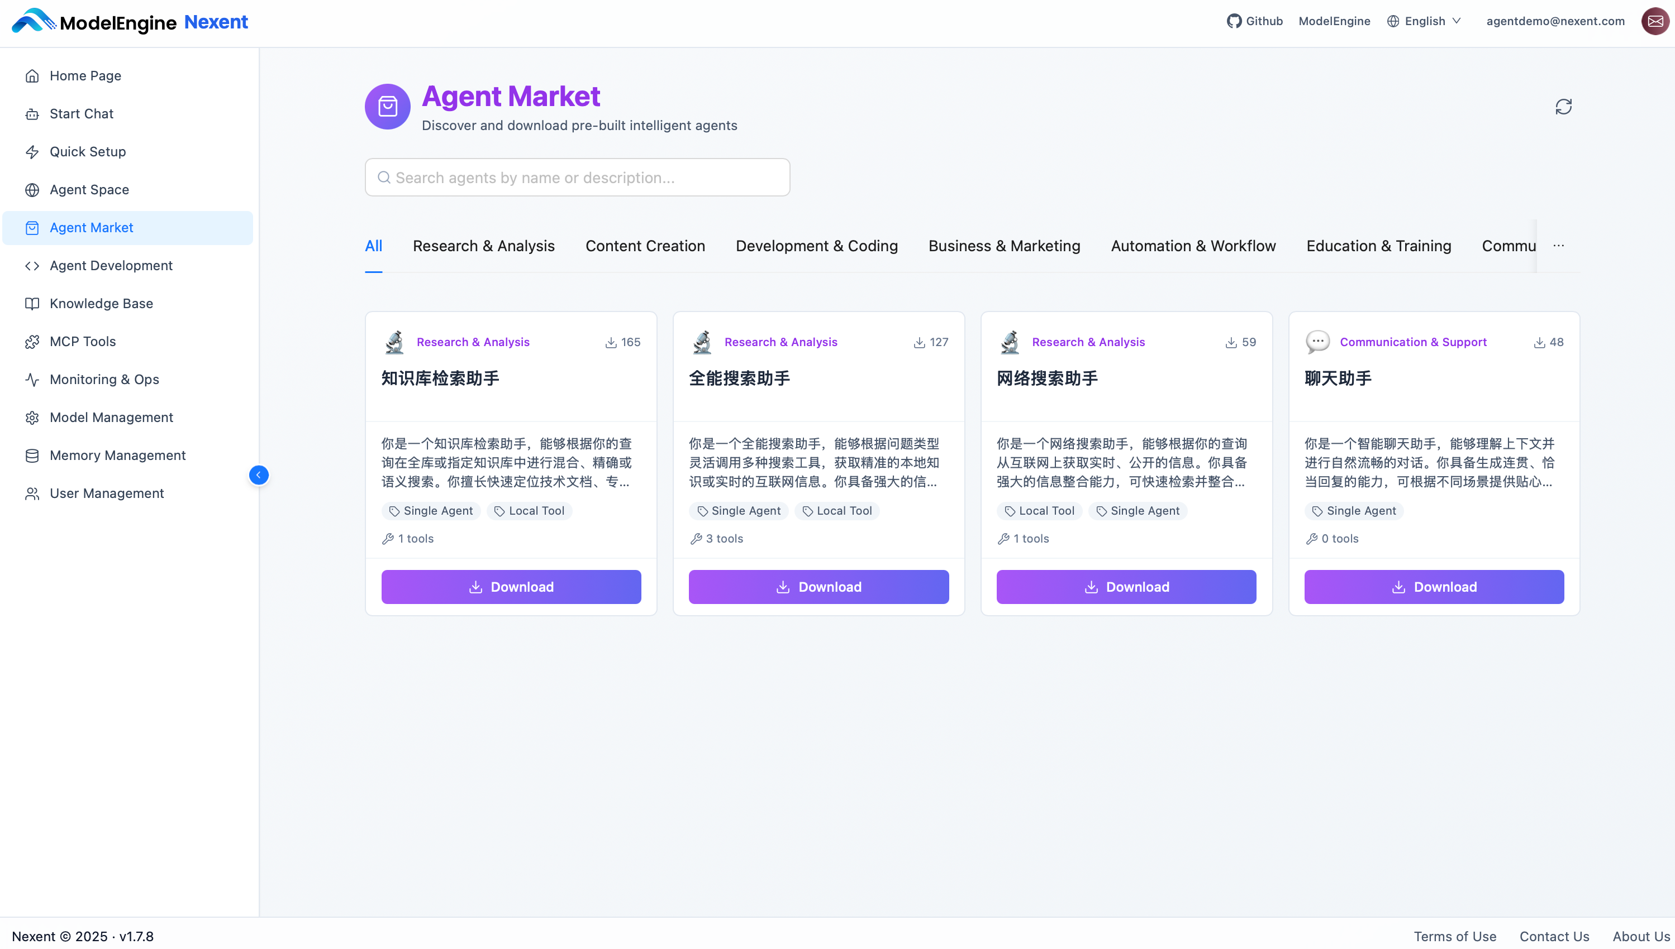
Task: Go to Monitoring & Ops
Action: tap(104, 378)
